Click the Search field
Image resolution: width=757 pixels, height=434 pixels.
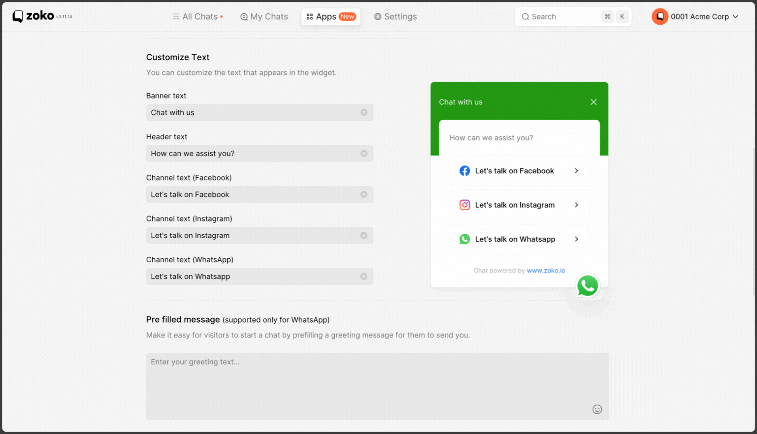(x=573, y=17)
